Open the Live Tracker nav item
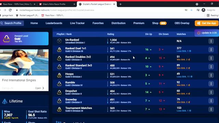The height and width of the screenshot is (123, 219). (x=77, y=23)
